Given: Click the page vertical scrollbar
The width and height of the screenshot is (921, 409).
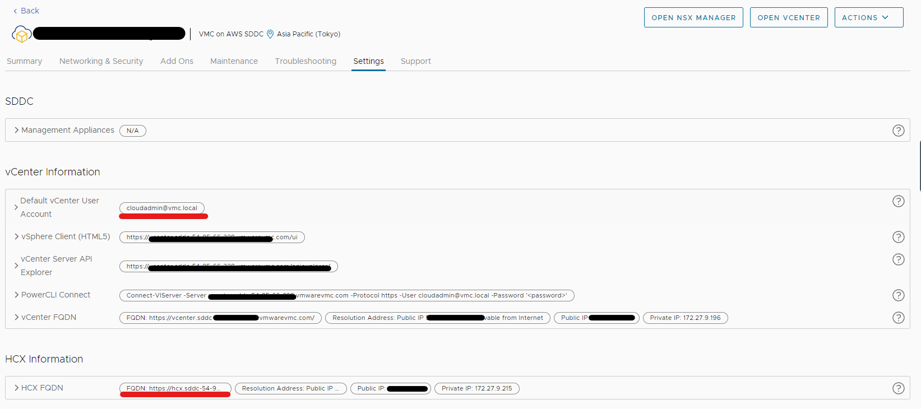Looking at the screenshot, I should 919,166.
